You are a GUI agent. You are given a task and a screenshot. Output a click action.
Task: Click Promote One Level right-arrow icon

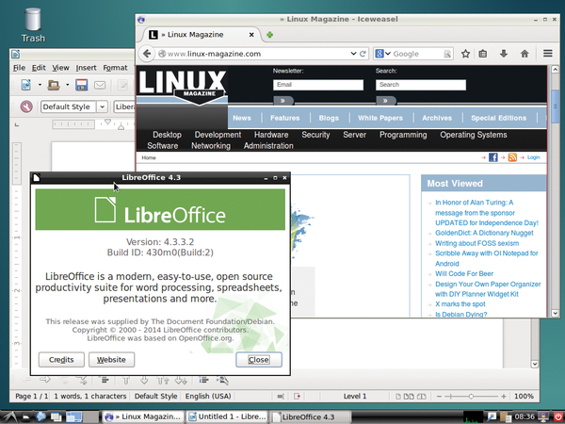(44, 380)
